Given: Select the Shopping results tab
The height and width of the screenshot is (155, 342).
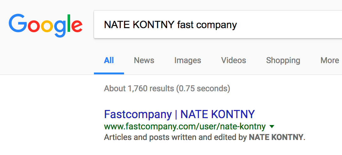Looking at the screenshot, I should coord(283,60).
